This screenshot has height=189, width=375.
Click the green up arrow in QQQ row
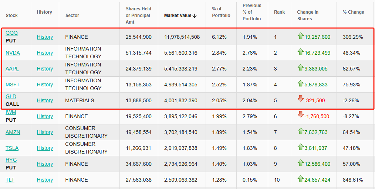[300, 36]
